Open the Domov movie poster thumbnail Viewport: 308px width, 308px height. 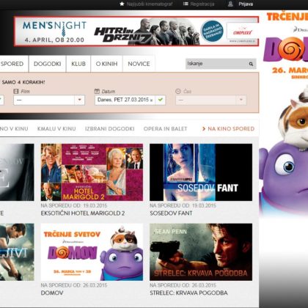pyautogui.click(x=92, y=252)
